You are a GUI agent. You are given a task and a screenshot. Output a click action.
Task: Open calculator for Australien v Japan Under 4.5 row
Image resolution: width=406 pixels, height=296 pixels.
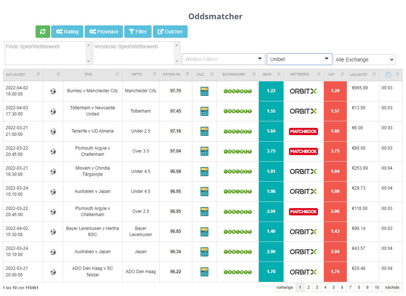click(204, 191)
